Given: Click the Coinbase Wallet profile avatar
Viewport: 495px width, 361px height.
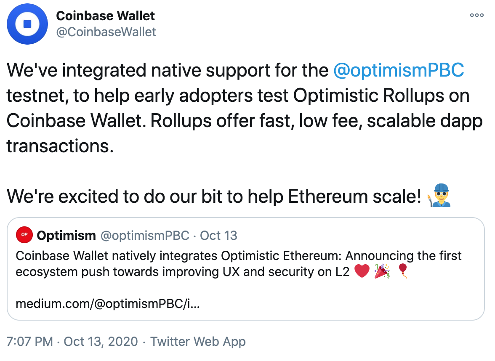Looking at the screenshot, I should (x=27, y=24).
